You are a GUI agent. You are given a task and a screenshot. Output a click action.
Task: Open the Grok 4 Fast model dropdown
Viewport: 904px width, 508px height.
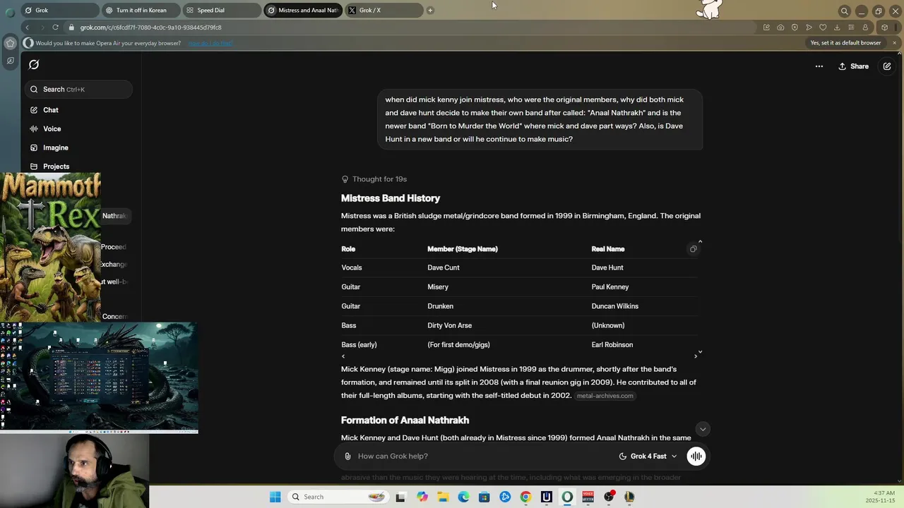[x=648, y=456]
